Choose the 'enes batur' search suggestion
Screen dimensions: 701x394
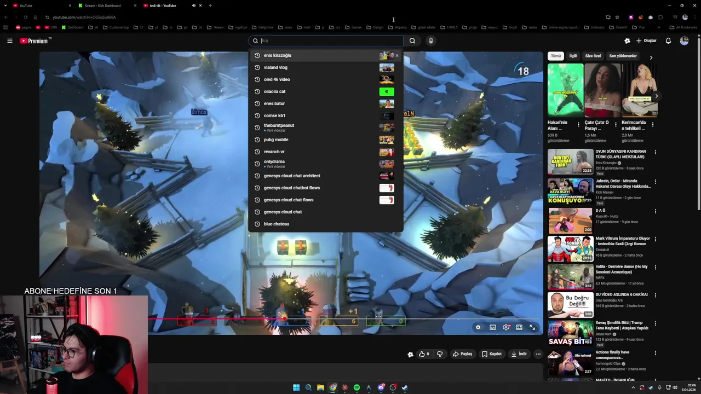[325, 103]
